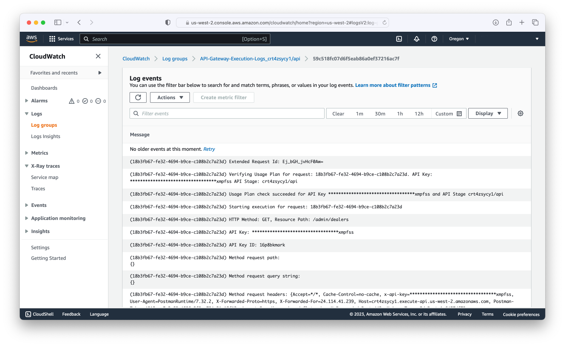Open Feedback in the footer
Image resolution: width=565 pixels, height=346 pixels.
(x=71, y=314)
